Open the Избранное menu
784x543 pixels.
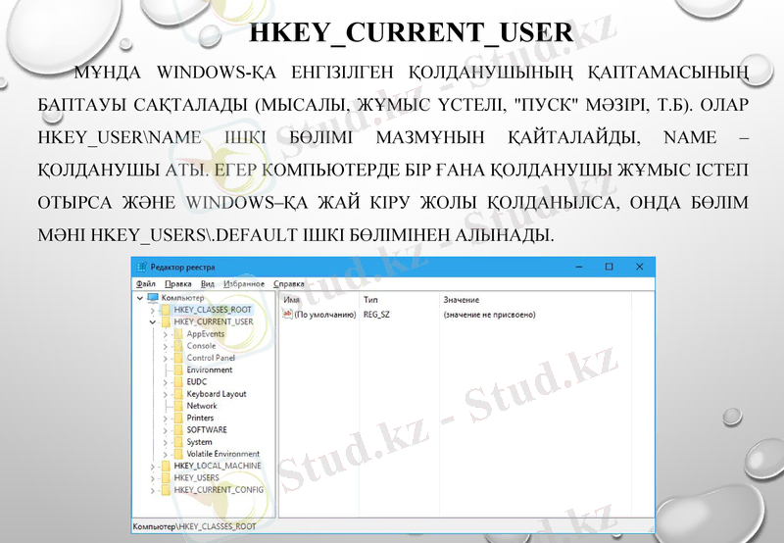click(x=243, y=284)
